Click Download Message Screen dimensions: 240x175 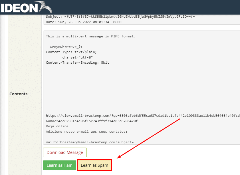pyautogui.click(x=64, y=152)
